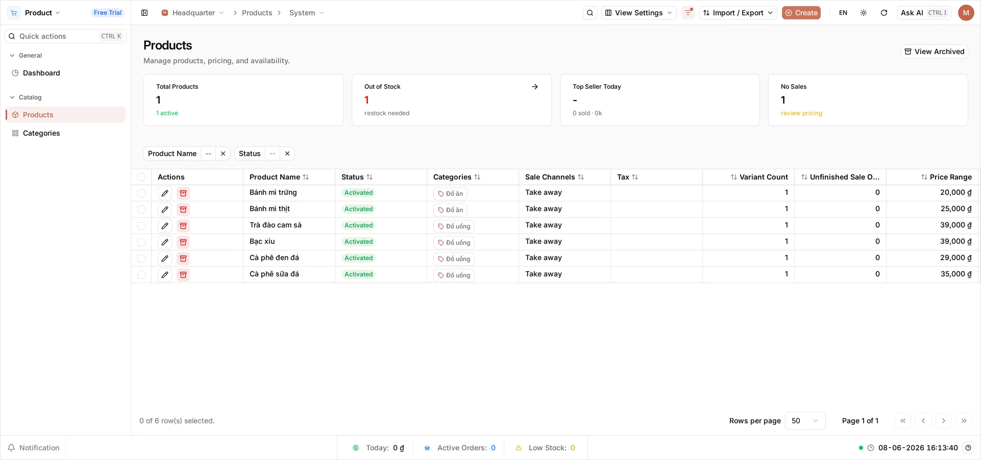Viewport: 981px width, 460px height.
Task: Archive the Cà phê sữa đá product
Action: (183, 275)
